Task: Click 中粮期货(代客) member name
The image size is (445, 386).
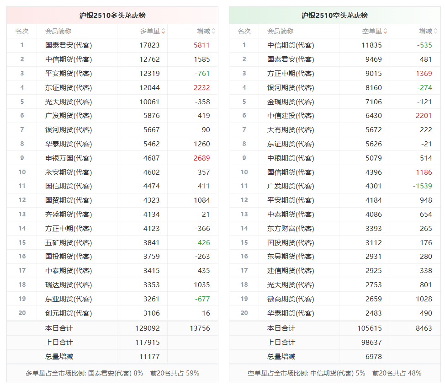Action: click(x=291, y=158)
